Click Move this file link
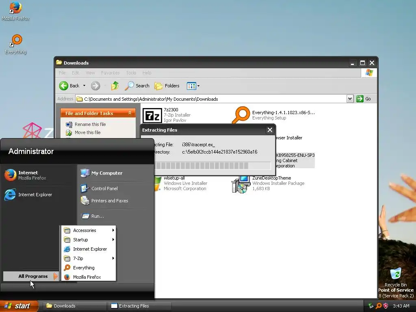This screenshot has height=312, width=416. pos(88,132)
